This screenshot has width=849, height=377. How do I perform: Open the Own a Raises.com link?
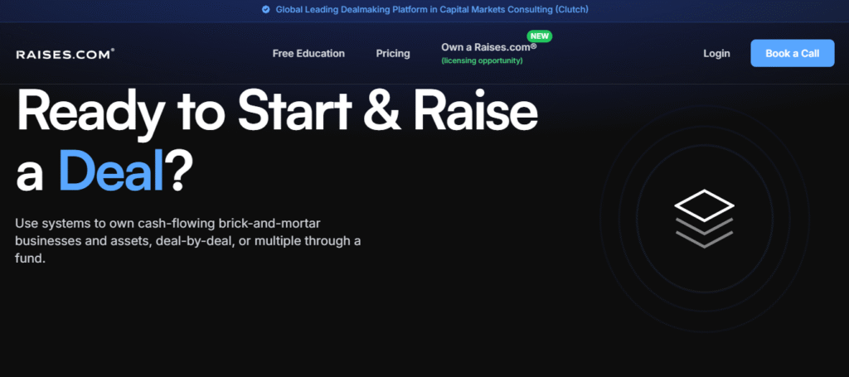pos(488,47)
